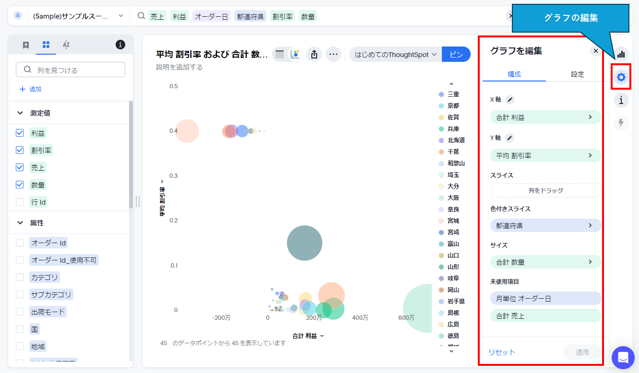
Task: Click the 列を見つける search field
Action: coord(71,70)
